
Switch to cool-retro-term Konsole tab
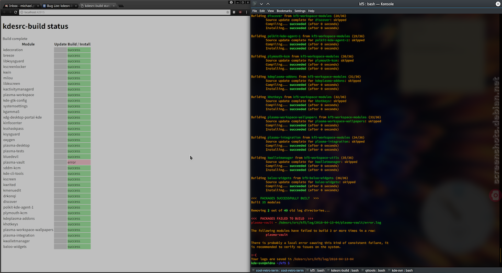(278, 270)
